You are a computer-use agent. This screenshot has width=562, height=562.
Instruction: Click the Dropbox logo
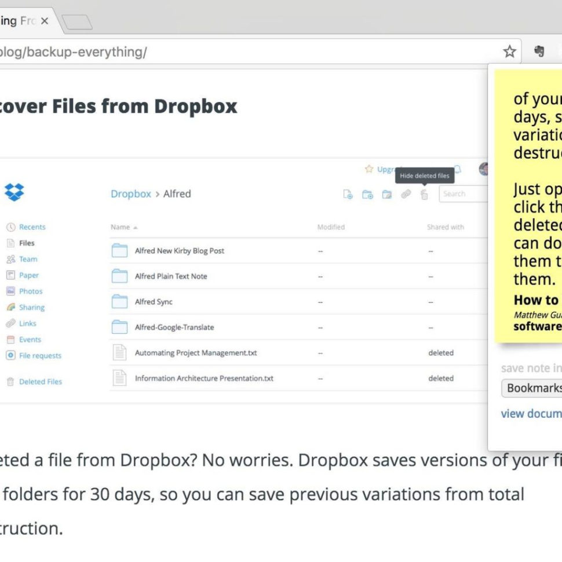[14, 192]
